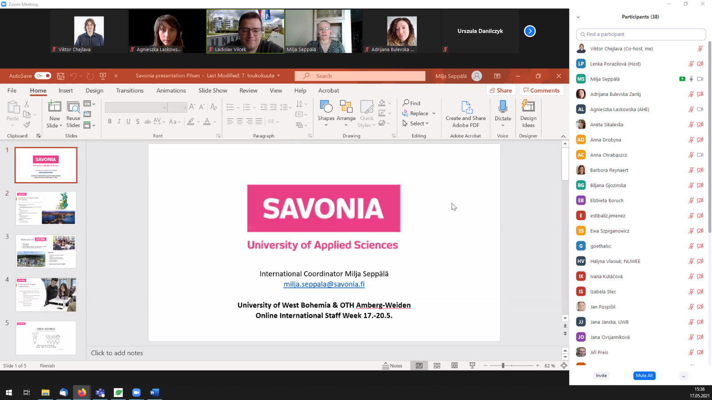Image resolution: width=712 pixels, height=400 pixels.
Task: Open the Slide Show tab
Action: coord(213,90)
